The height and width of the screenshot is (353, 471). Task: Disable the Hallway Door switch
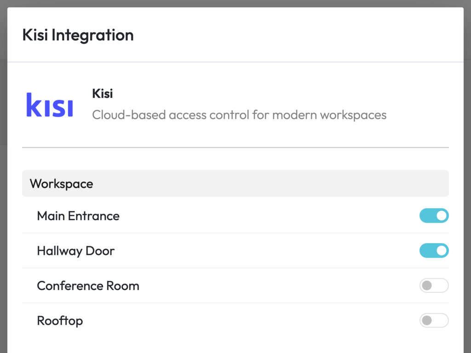point(434,251)
